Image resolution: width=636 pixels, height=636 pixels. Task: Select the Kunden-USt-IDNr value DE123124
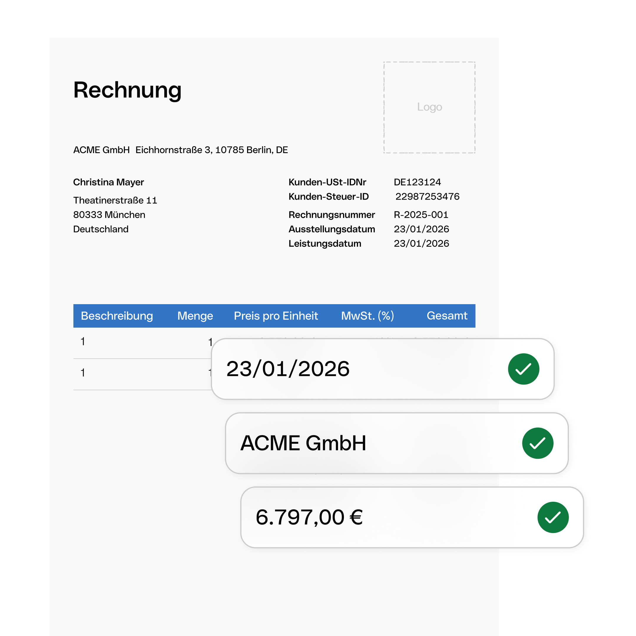[x=418, y=182]
